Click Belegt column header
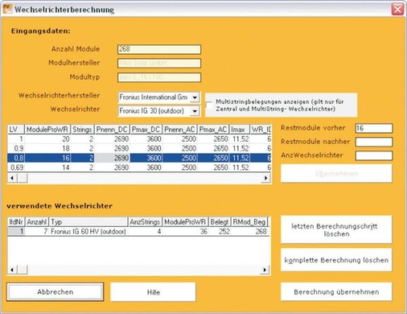Screen dimensions: 407x314 [220, 222]
